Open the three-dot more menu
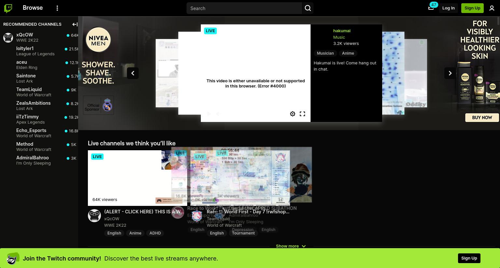Screen dimensions: 500x268 click(57, 8)
